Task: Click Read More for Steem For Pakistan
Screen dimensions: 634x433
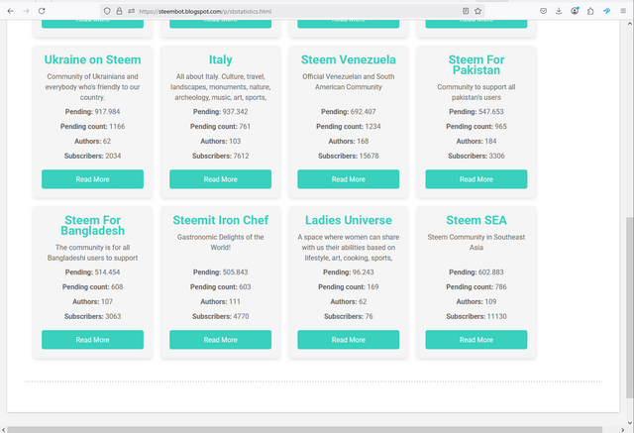Action: (x=476, y=179)
